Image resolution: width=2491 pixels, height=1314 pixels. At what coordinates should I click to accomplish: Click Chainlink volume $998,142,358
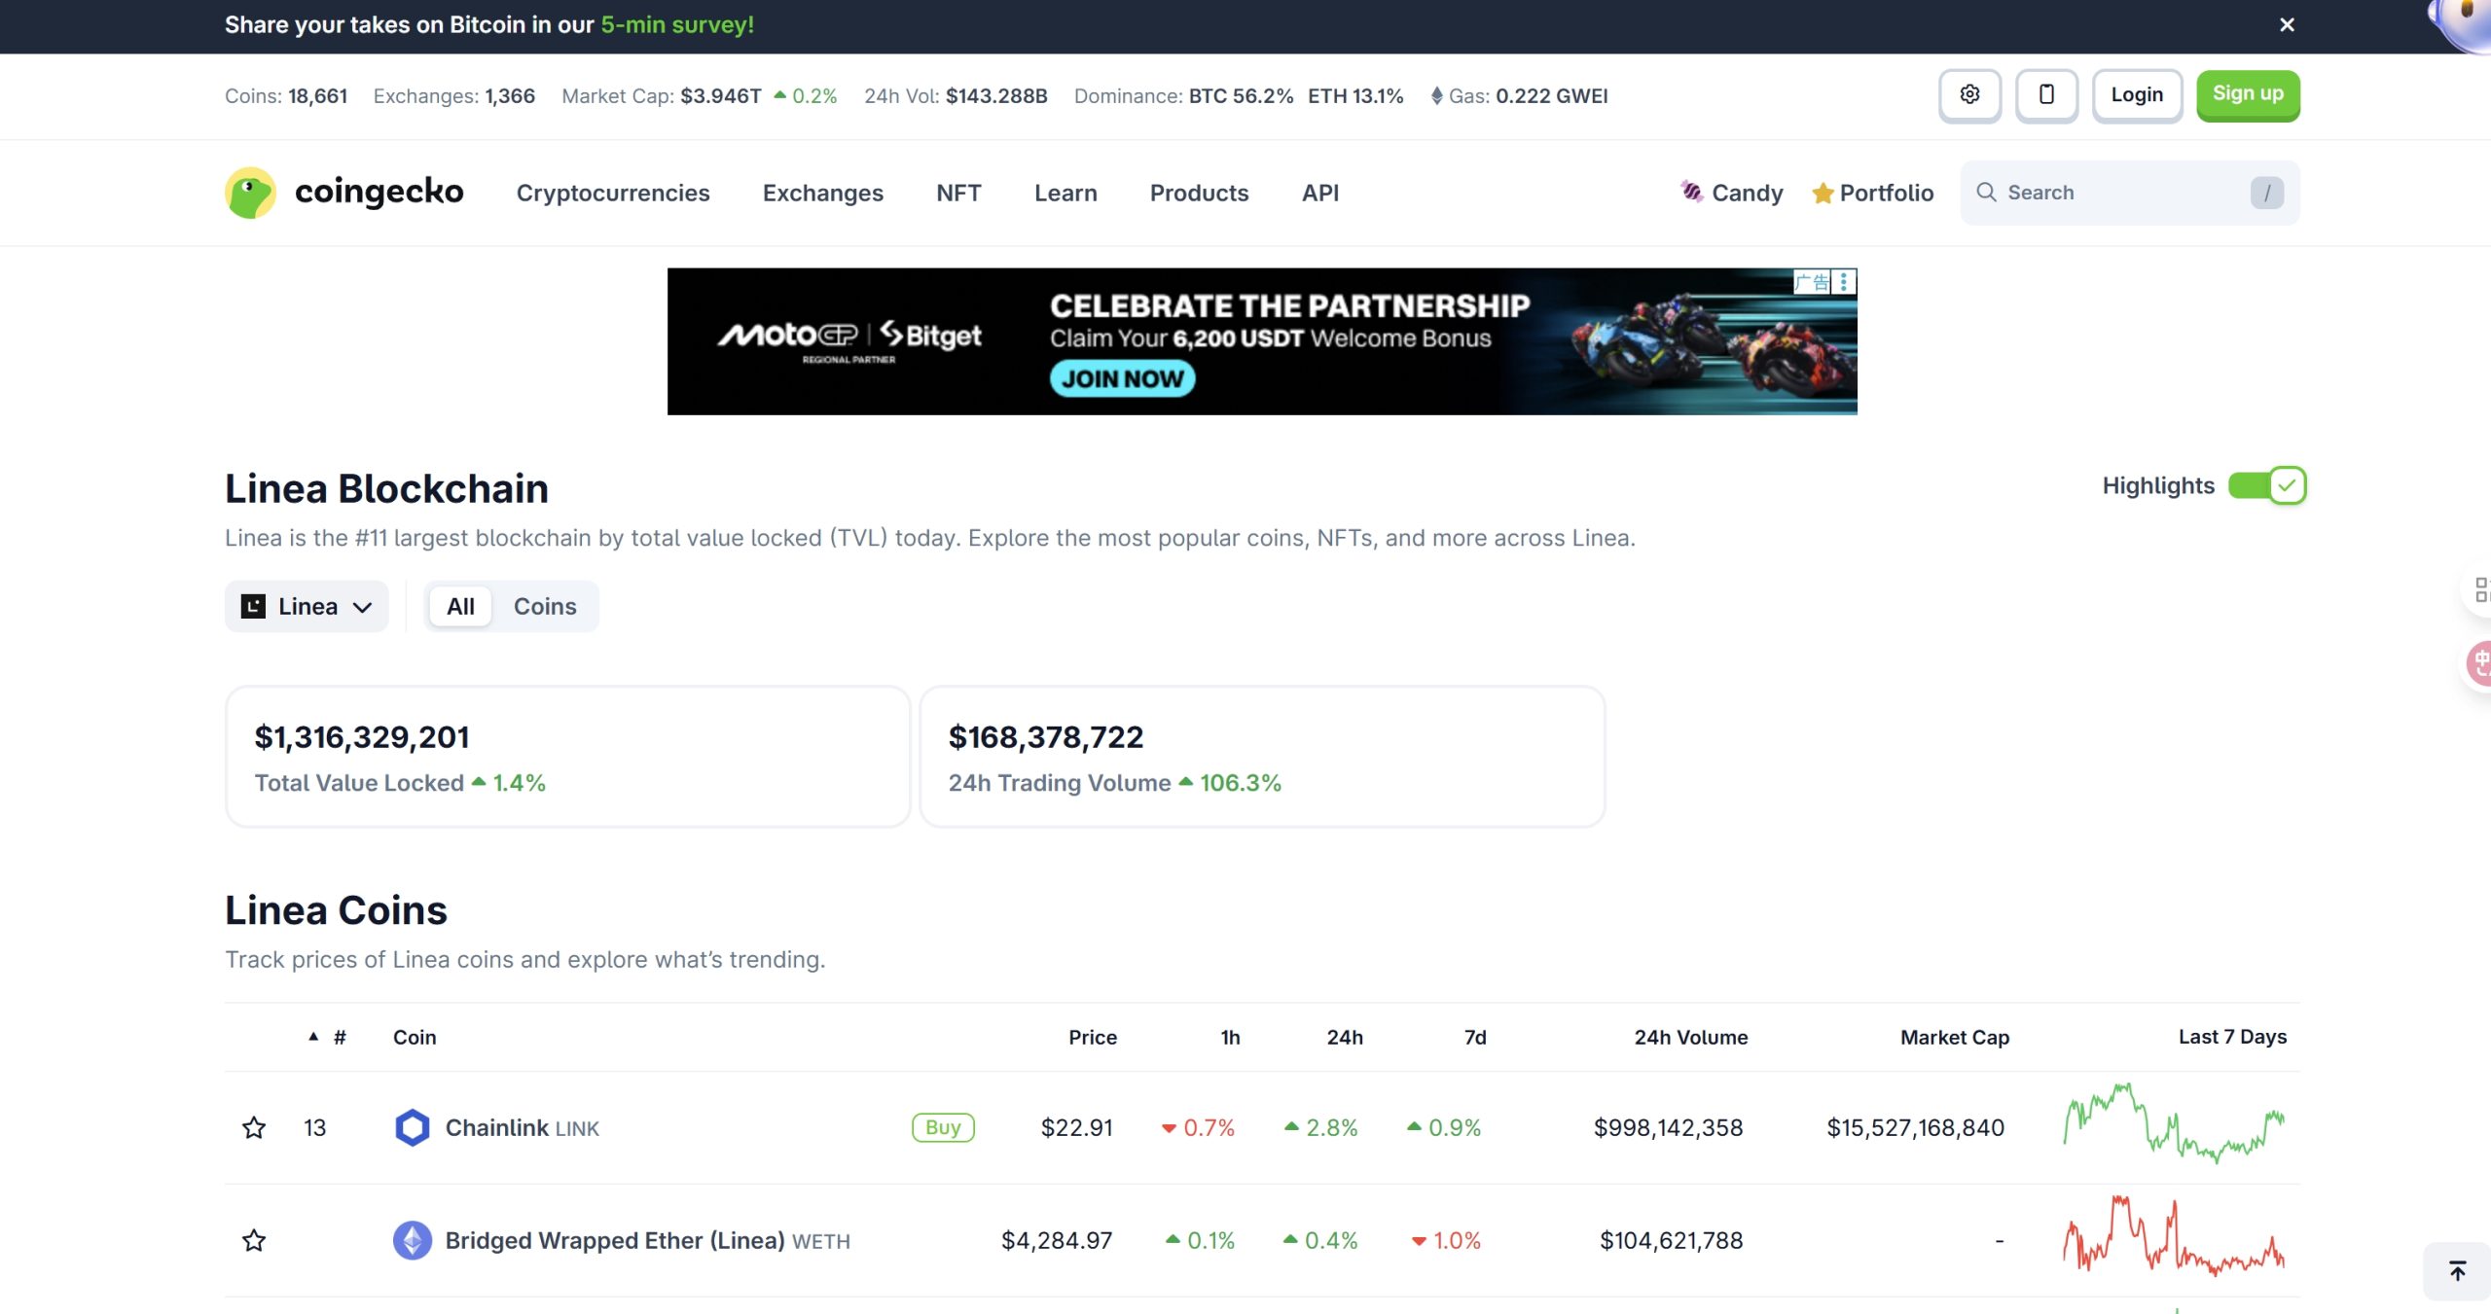[x=1668, y=1127]
